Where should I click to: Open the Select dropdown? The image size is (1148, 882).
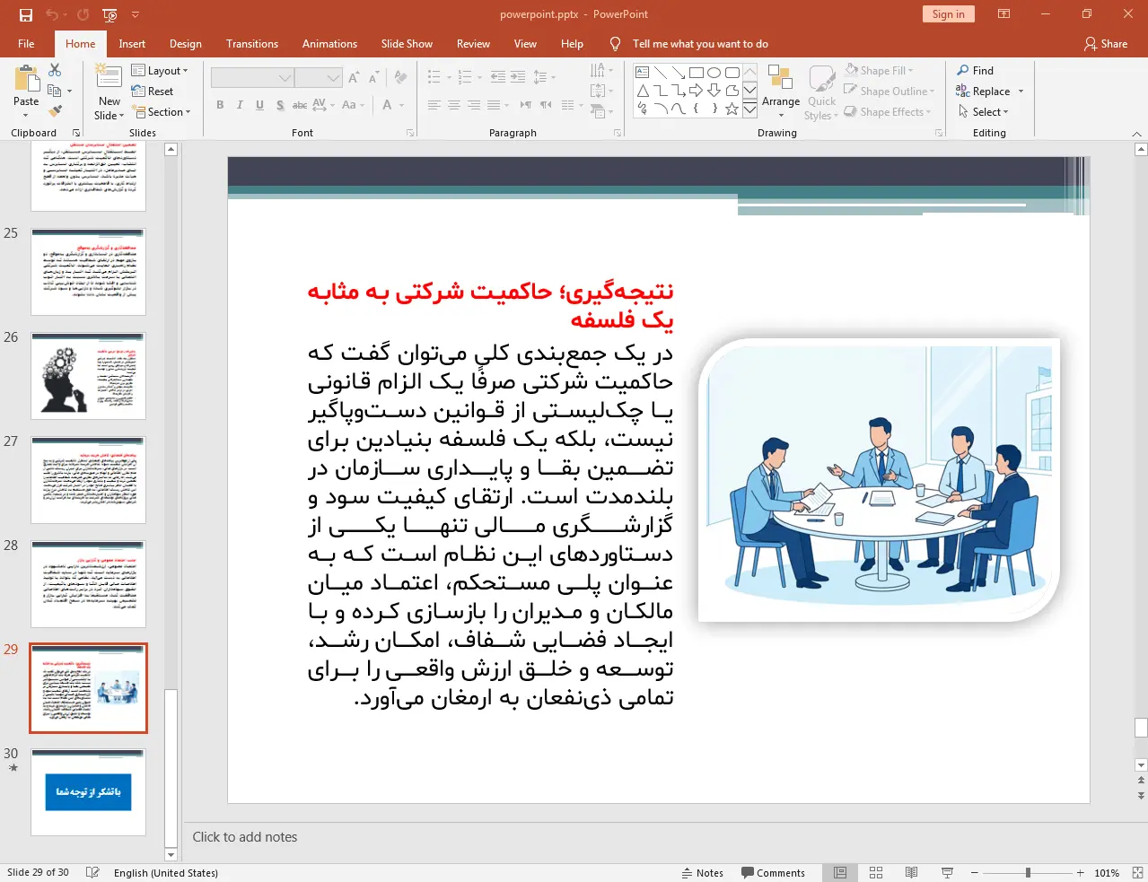[x=984, y=112]
